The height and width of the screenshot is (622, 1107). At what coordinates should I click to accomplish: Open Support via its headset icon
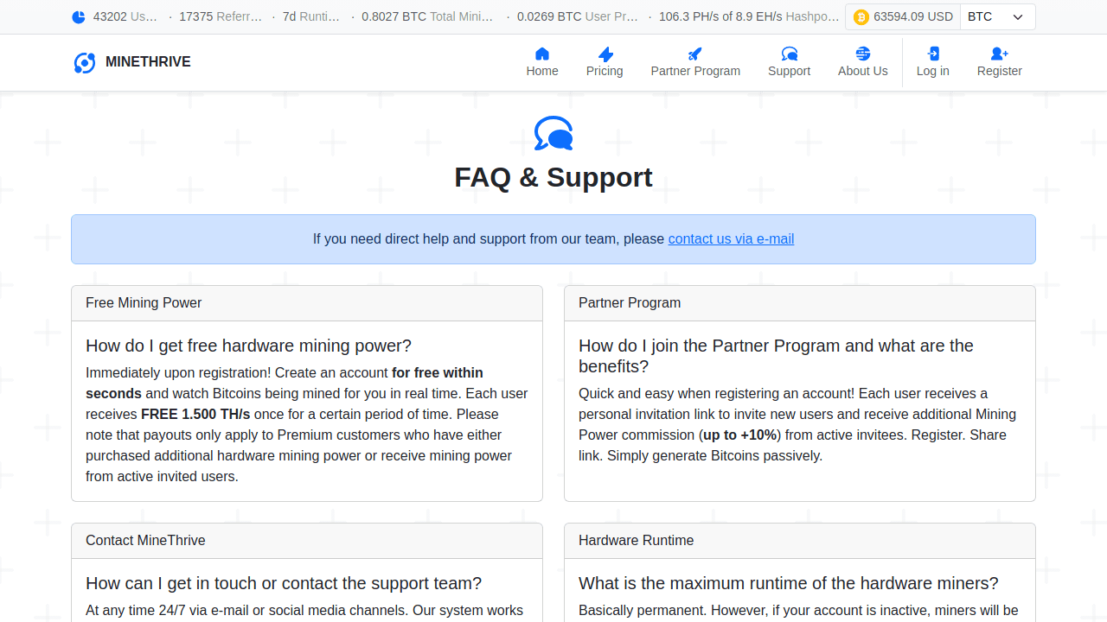(x=789, y=54)
